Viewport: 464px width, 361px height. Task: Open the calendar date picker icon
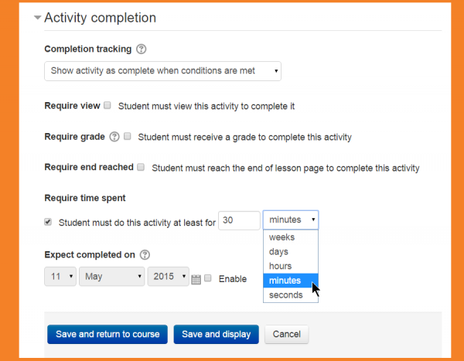(196, 279)
